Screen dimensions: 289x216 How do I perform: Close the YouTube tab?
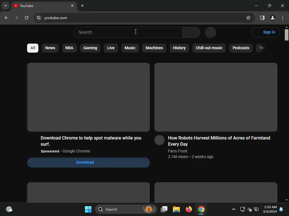72,6
